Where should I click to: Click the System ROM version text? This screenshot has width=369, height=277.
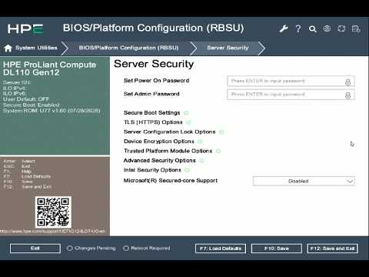[52, 111]
